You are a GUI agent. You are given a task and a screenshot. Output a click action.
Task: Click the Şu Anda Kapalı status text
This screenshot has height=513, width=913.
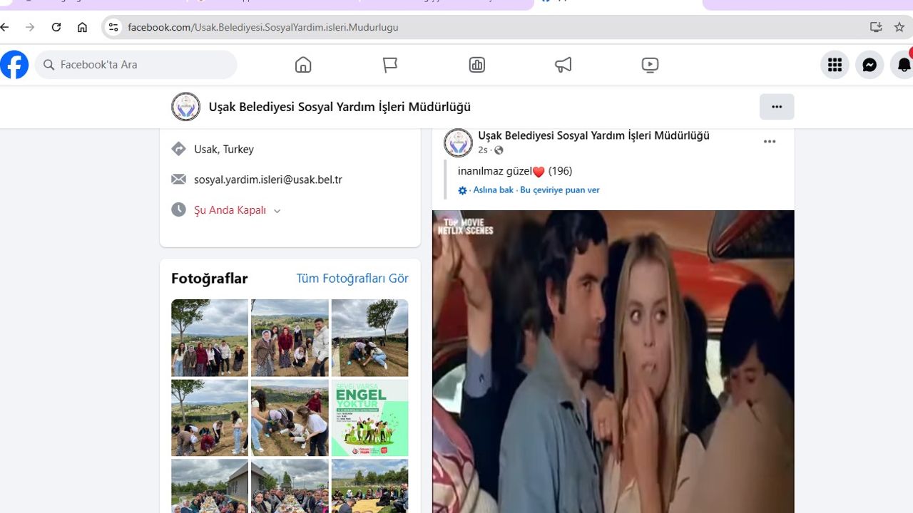tap(230, 210)
